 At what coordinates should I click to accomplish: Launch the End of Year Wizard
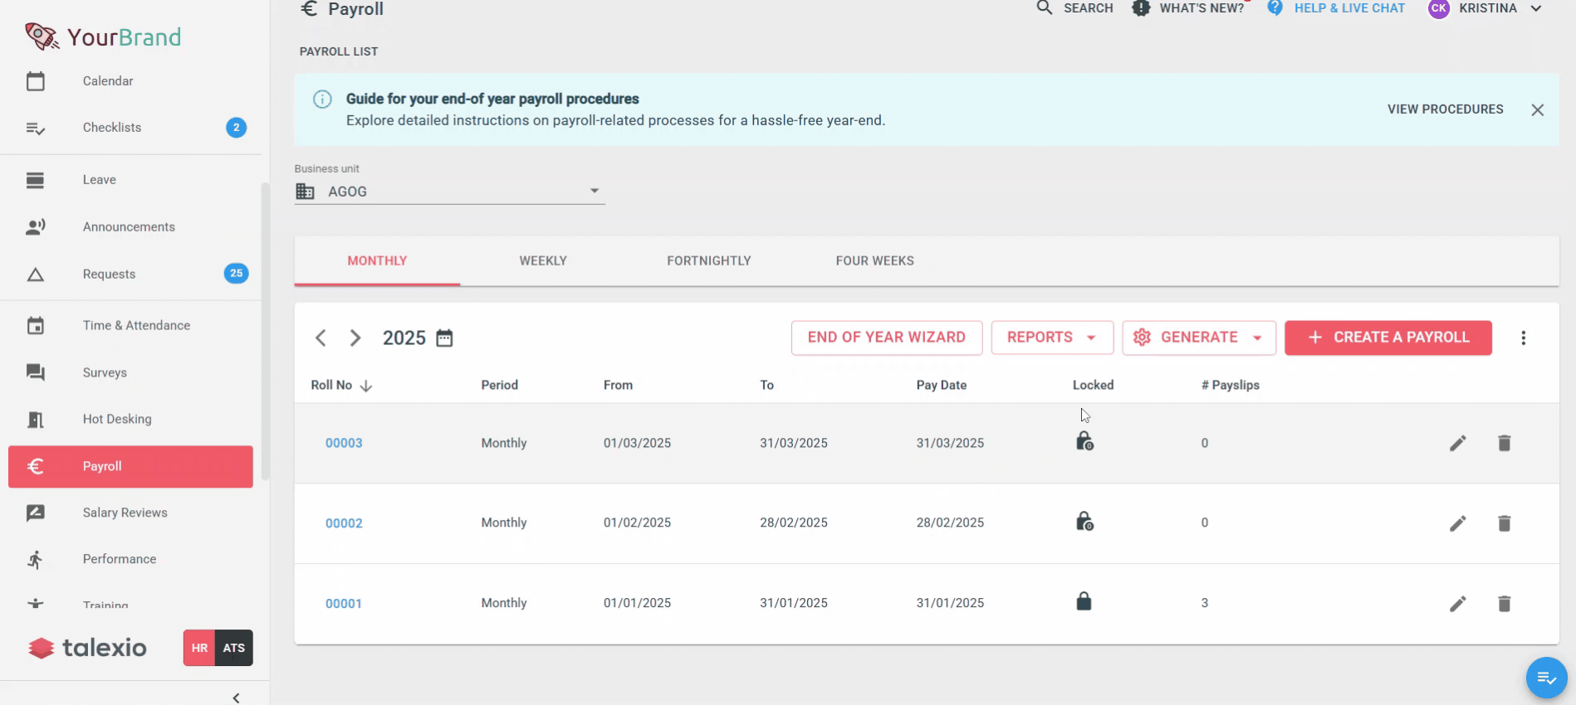click(x=887, y=338)
